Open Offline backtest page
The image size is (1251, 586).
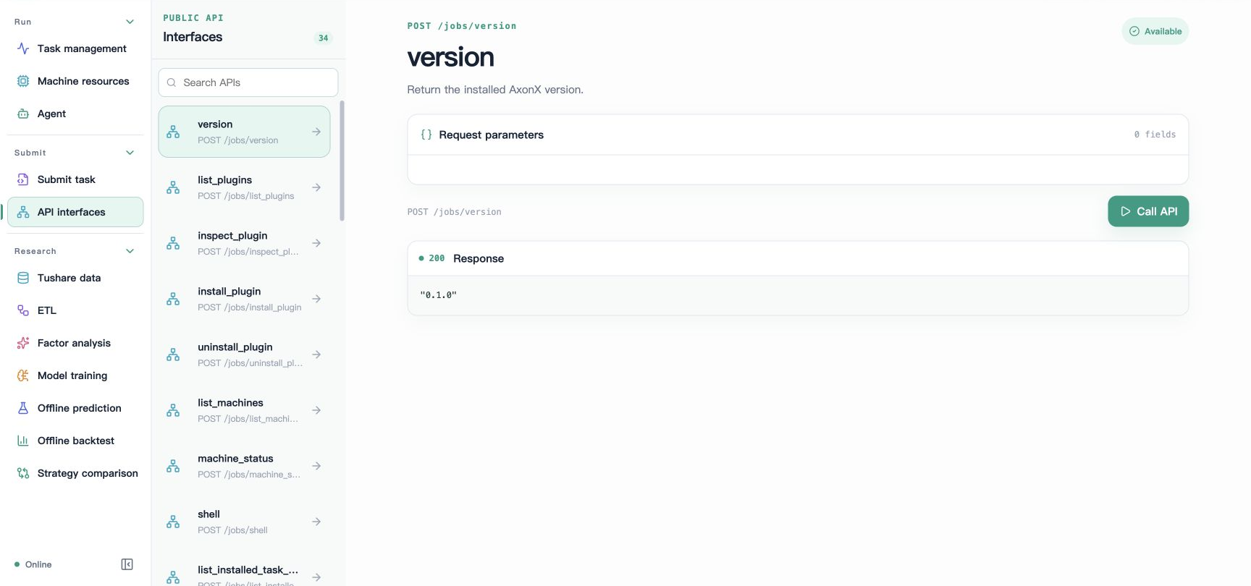[75, 441]
